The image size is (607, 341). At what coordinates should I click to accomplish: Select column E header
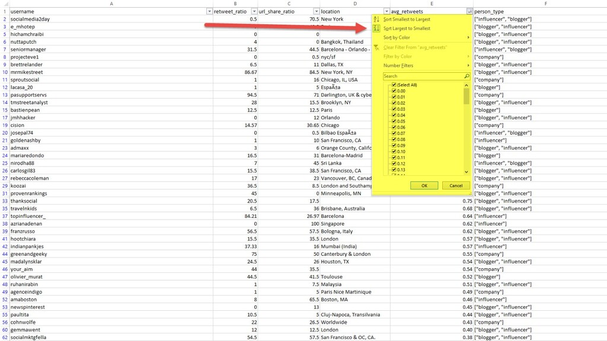(x=432, y=4)
